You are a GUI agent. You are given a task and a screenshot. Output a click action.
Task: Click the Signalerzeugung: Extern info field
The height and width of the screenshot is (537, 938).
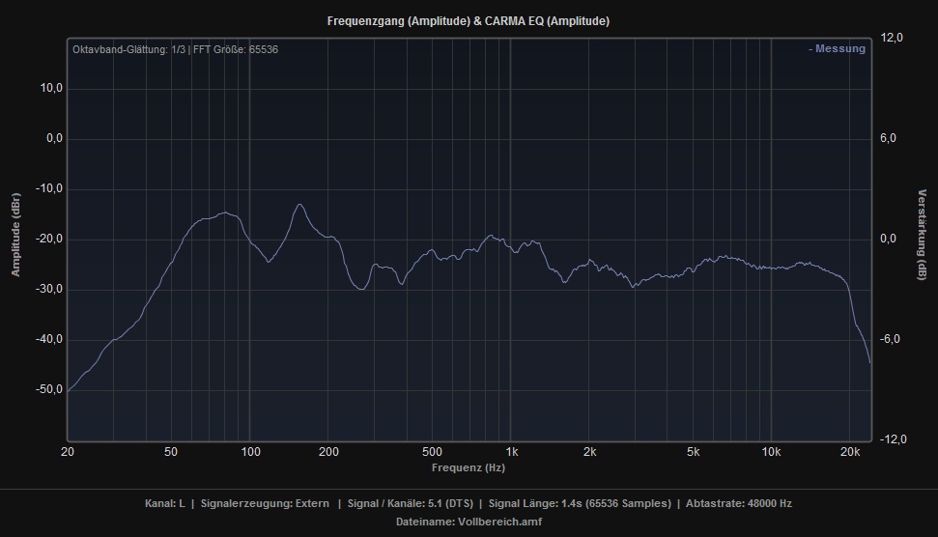pos(265,503)
